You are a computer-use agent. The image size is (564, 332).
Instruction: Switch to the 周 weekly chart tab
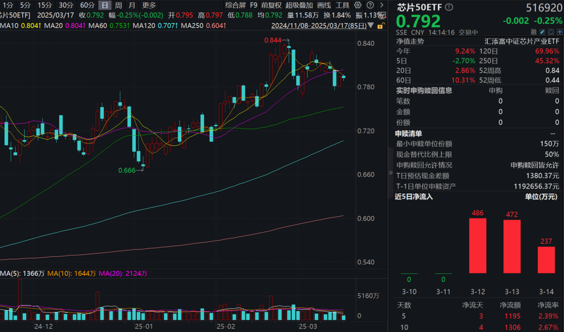click(119, 5)
